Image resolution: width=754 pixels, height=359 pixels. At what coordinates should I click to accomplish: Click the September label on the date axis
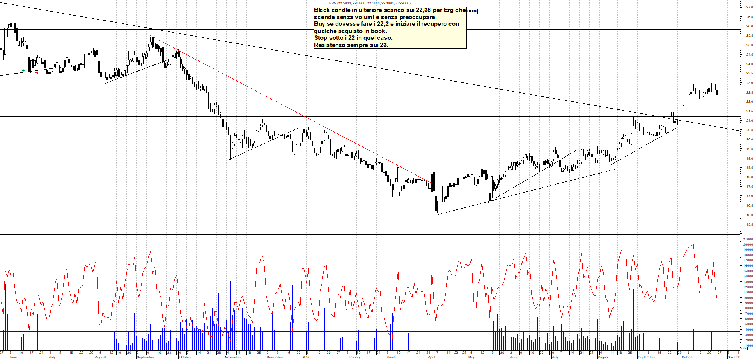pyautogui.click(x=146, y=357)
